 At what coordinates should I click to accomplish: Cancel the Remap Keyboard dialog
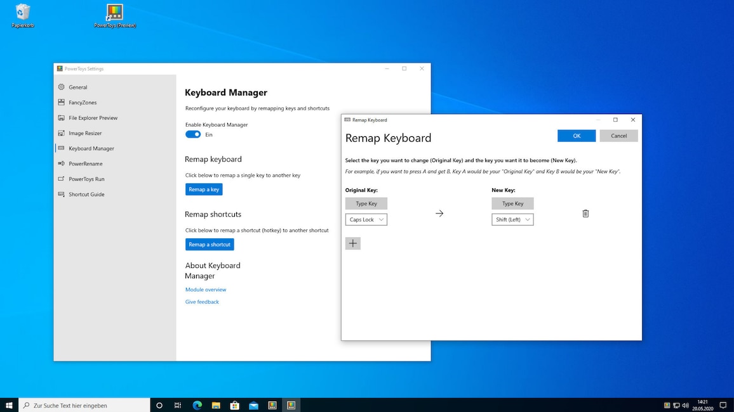pyautogui.click(x=618, y=136)
